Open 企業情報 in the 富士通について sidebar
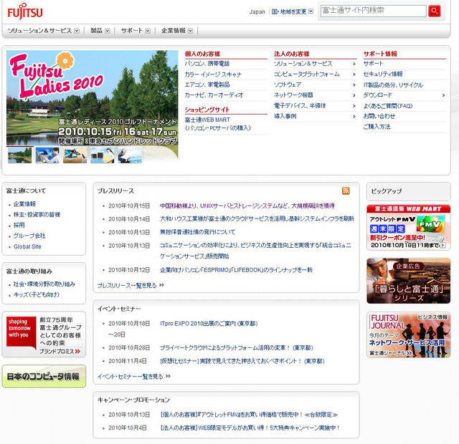 pos(24,204)
